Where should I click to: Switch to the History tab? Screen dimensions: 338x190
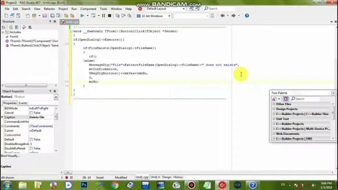(178, 177)
